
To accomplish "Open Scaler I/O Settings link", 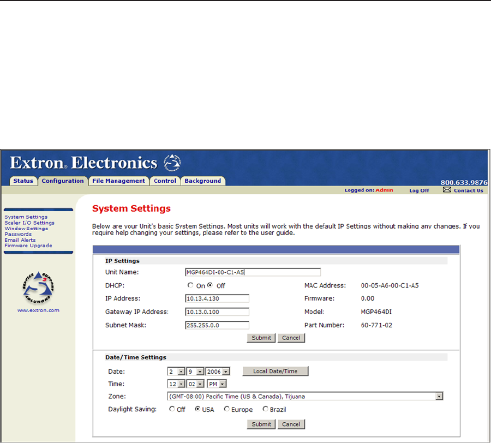I will coord(29,223).
